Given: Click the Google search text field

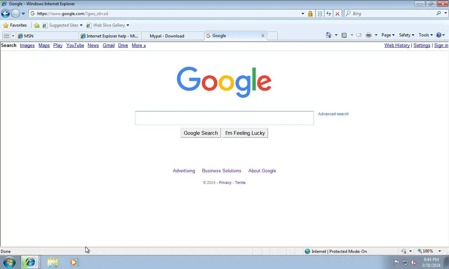Looking at the screenshot, I should point(224,118).
